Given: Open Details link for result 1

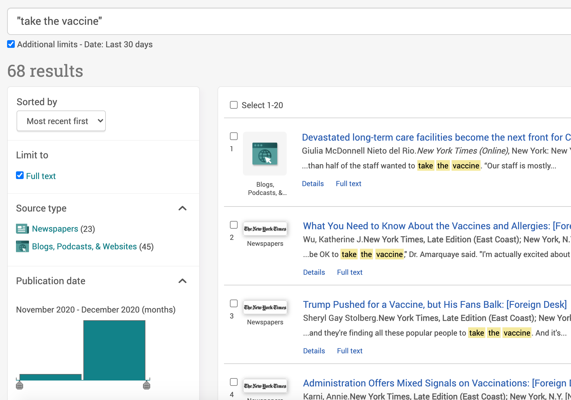Looking at the screenshot, I should [313, 184].
